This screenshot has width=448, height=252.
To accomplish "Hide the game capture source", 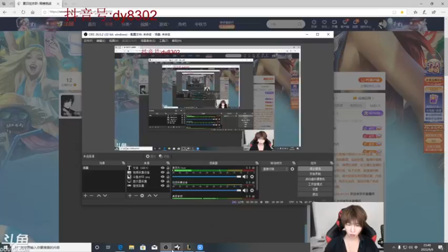I will point(162,186).
